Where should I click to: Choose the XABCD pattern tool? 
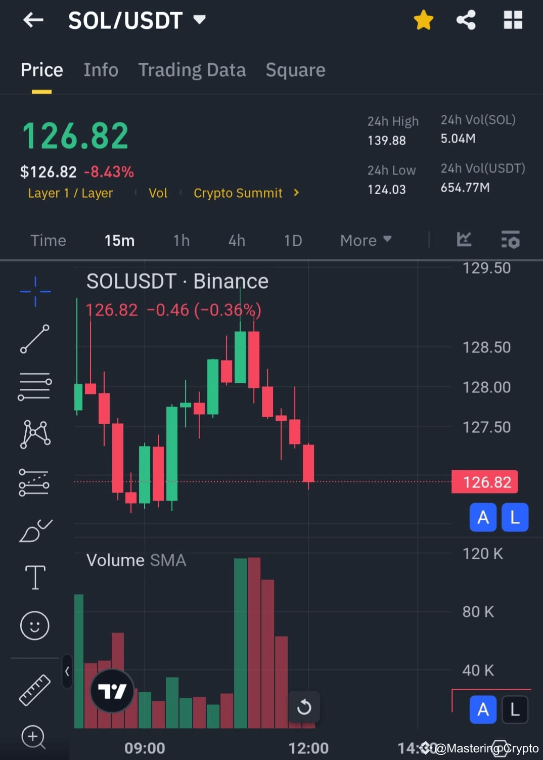[34, 434]
